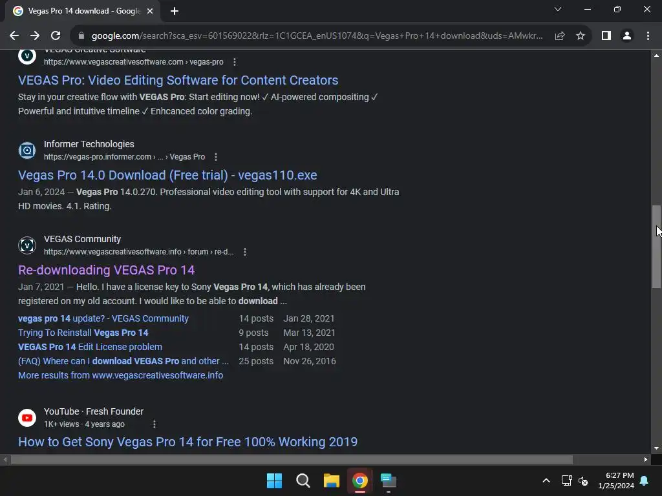Open the Chrome profile menu

point(627,36)
